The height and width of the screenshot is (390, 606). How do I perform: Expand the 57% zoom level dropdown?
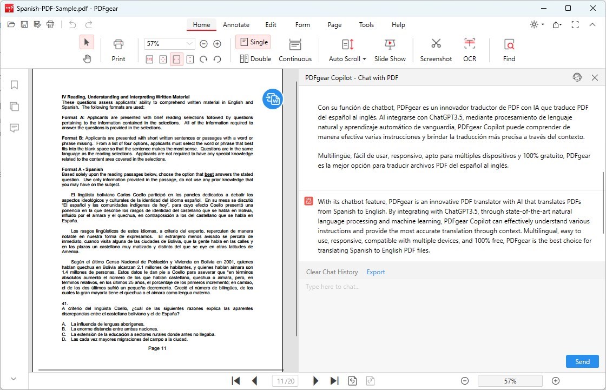pos(189,44)
